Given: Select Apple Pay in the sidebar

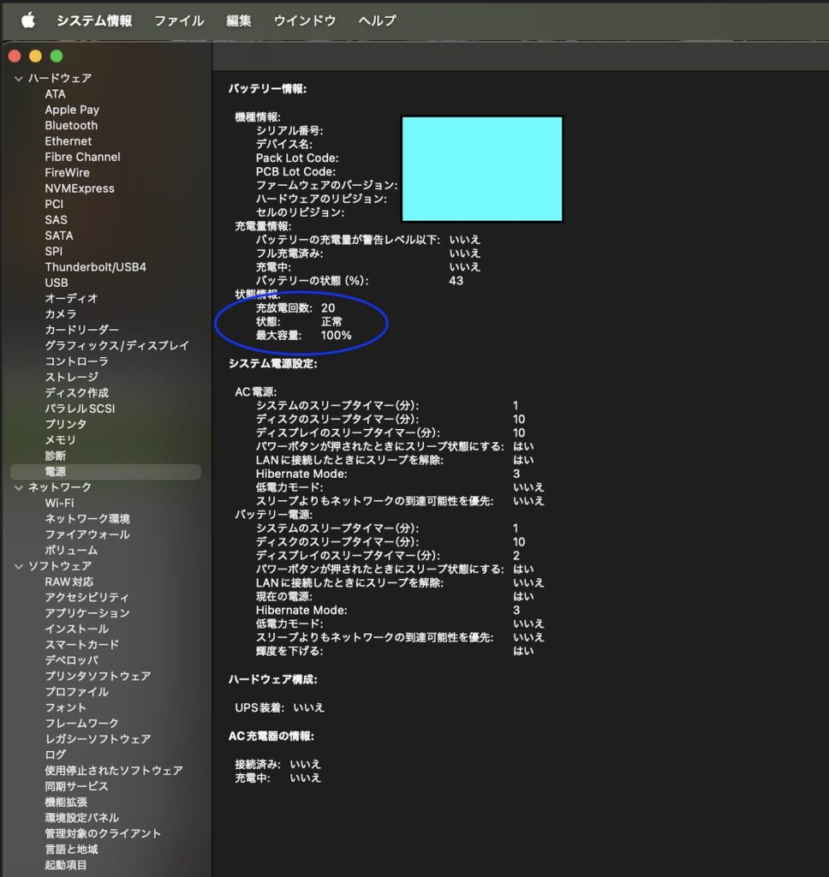Looking at the screenshot, I should coord(72,110).
